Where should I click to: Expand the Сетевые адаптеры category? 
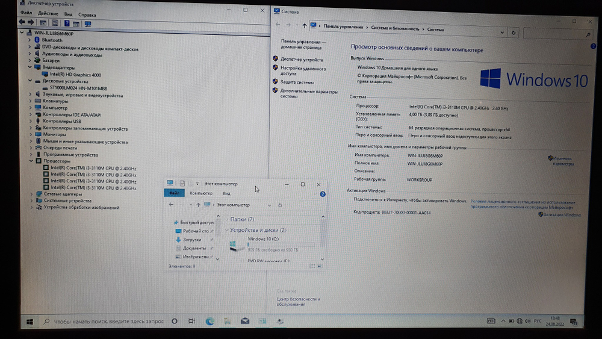(31, 194)
